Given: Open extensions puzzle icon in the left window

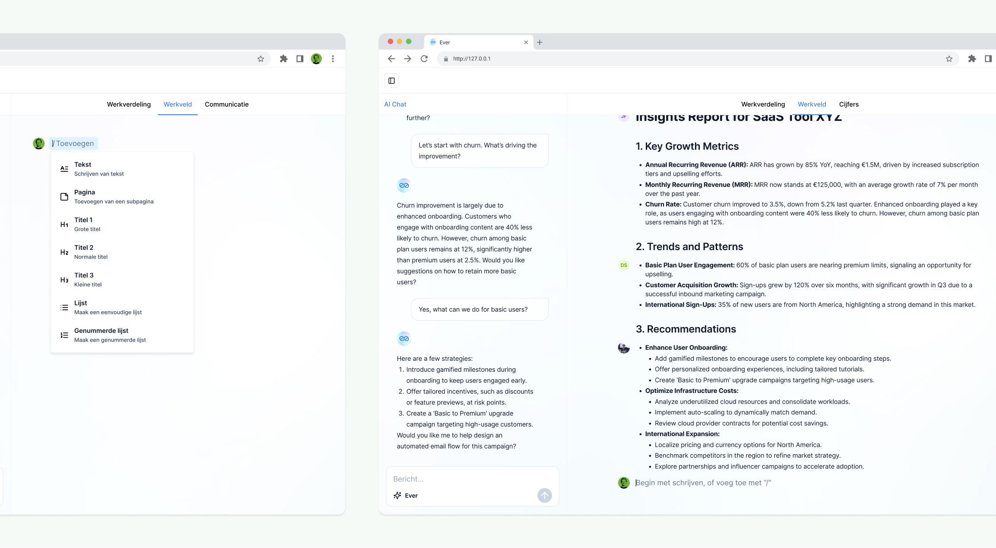Looking at the screenshot, I should 284,58.
